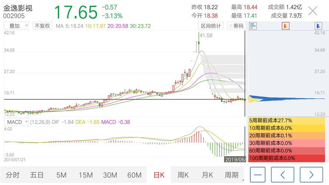Switch to the 分时 tab
329x185 pixels.
tap(13, 175)
